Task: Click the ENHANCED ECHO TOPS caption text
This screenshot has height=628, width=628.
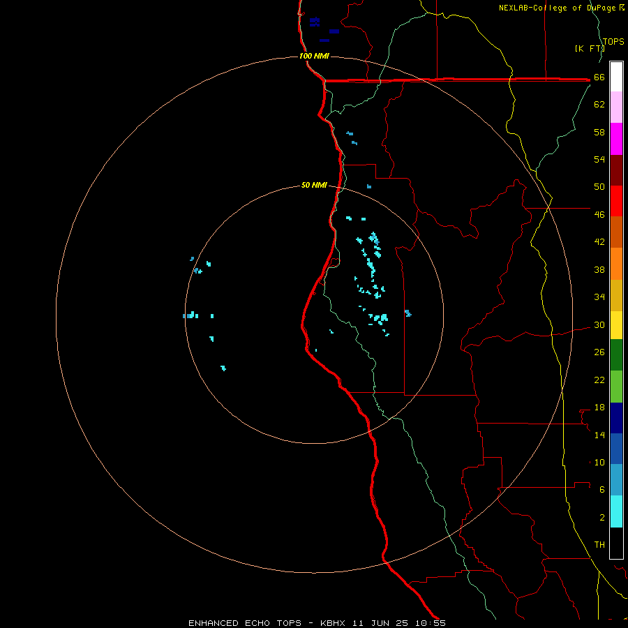Action: tap(245, 623)
